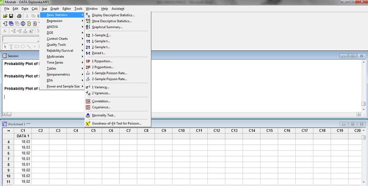Expand the Regression submenu
Image resolution: width=368 pixels, height=186 pixels.
pos(62,21)
